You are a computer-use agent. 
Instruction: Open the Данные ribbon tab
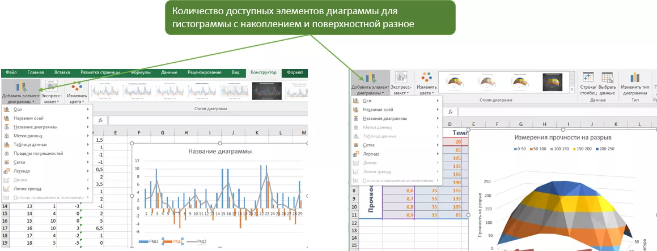pyautogui.click(x=169, y=72)
